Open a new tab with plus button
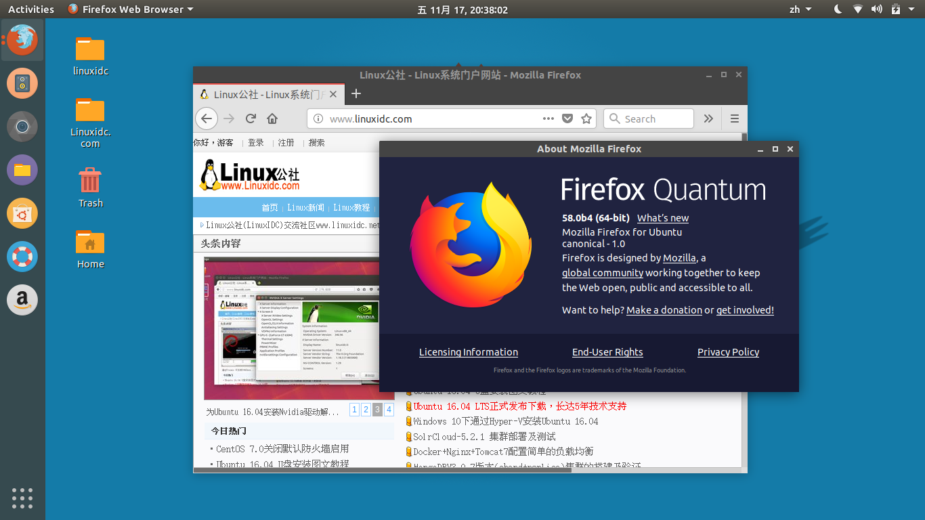Screen dimensions: 925x520 [x=356, y=94]
